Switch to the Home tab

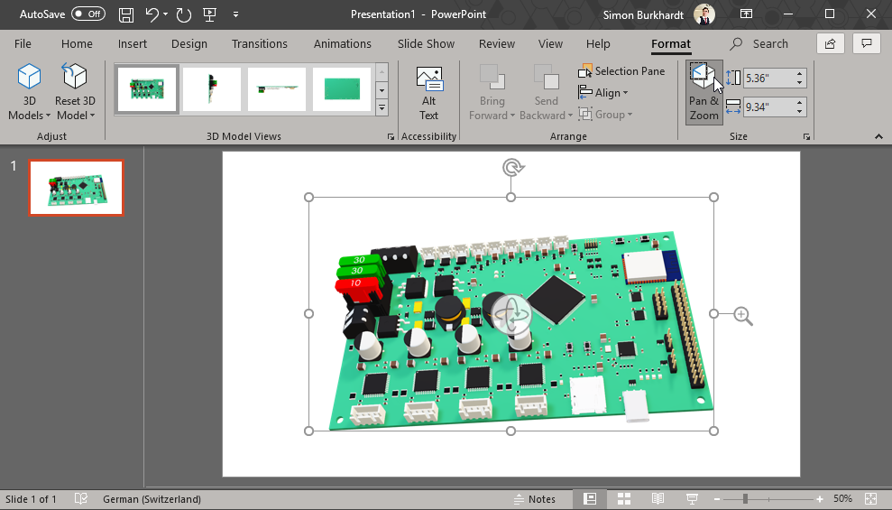(77, 44)
